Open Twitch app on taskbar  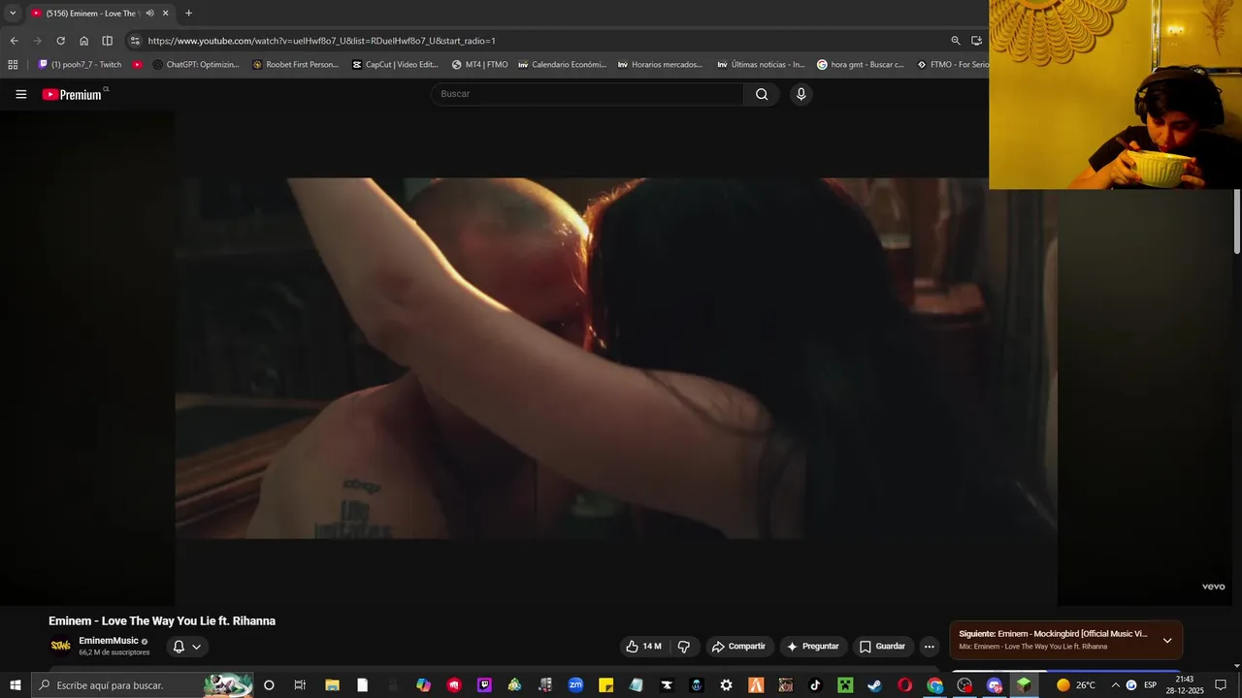pyautogui.click(x=484, y=685)
